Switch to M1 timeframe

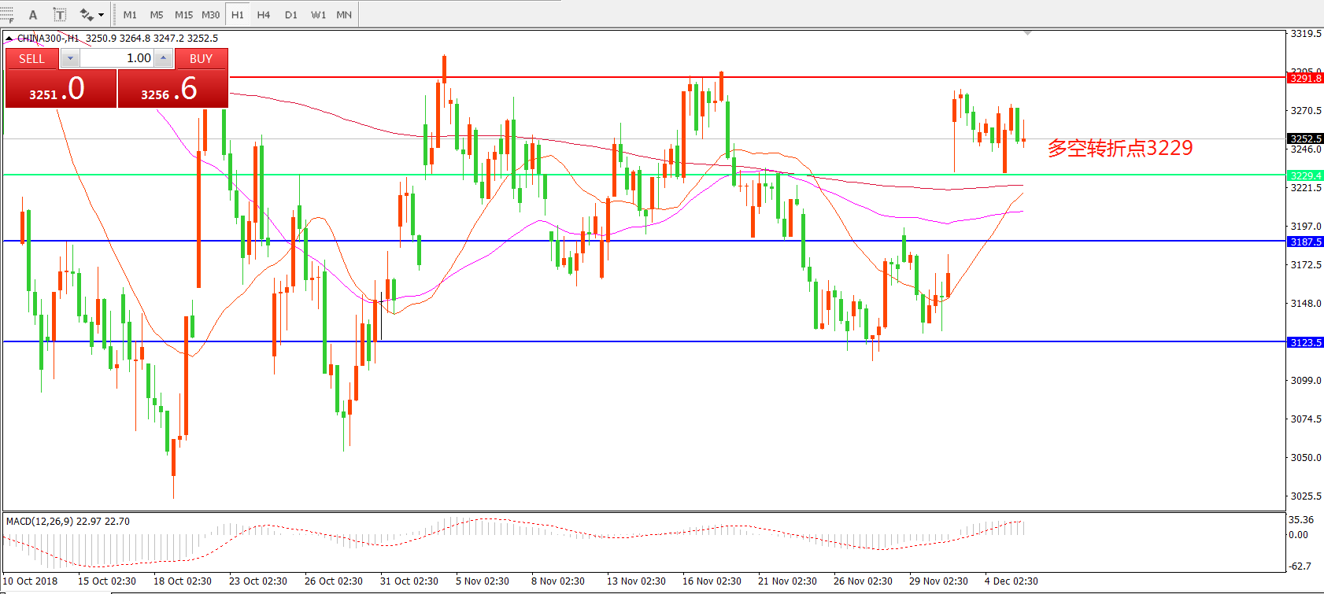[x=130, y=14]
